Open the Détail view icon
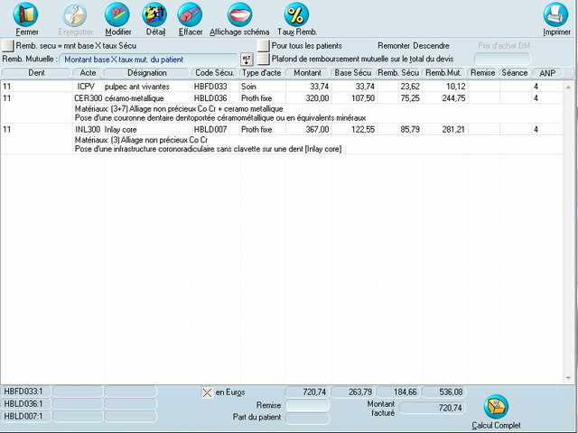 pyautogui.click(x=155, y=14)
